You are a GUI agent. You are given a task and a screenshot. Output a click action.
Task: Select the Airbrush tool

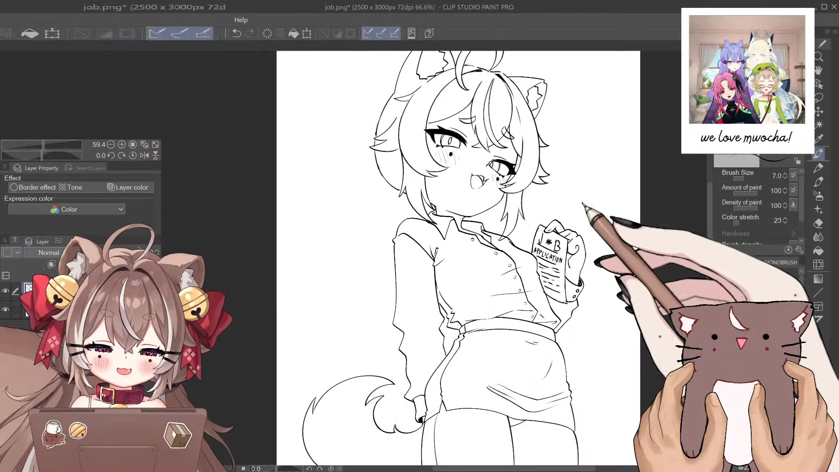click(x=818, y=195)
